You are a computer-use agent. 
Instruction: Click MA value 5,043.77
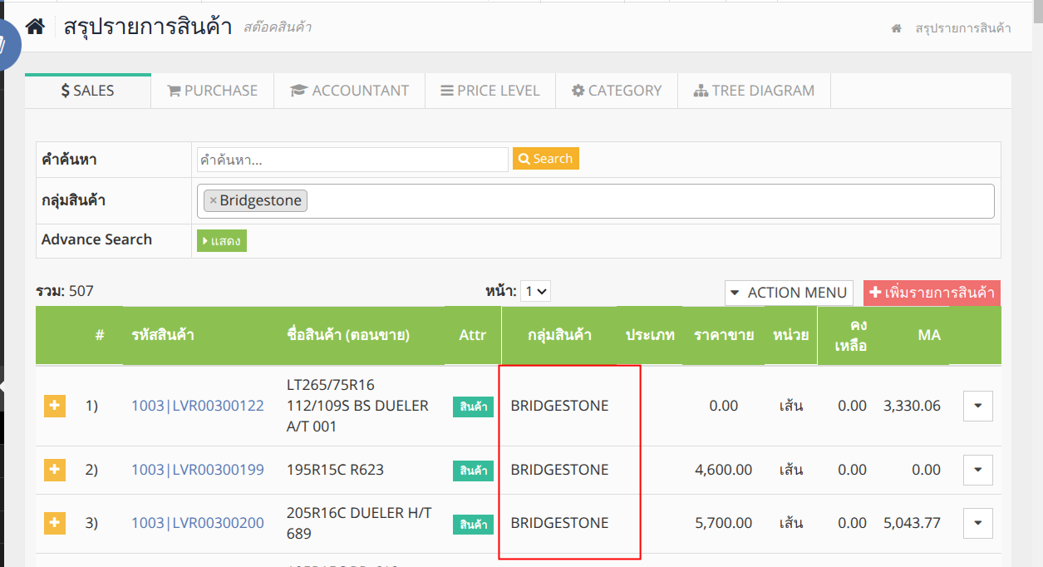point(912,523)
